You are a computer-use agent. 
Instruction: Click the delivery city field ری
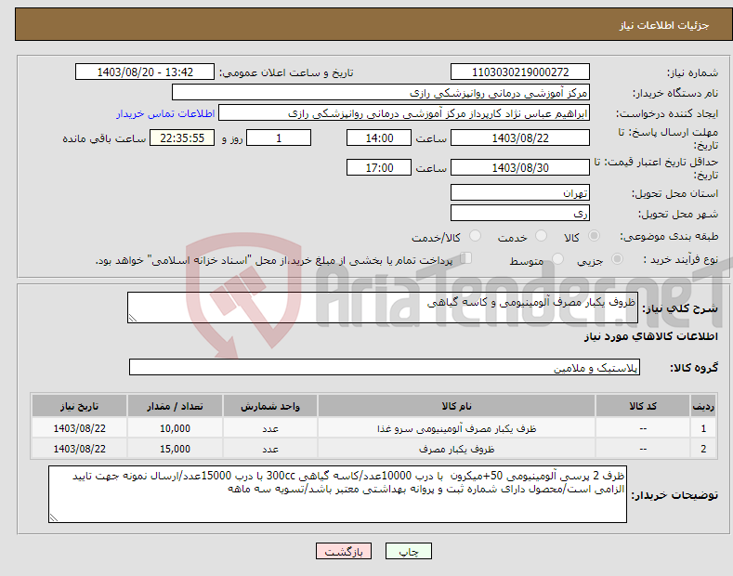[520, 213]
